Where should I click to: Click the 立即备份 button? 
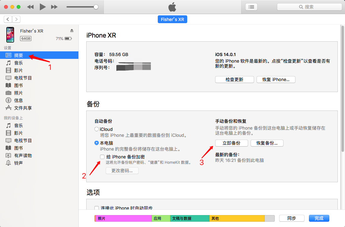231,143
